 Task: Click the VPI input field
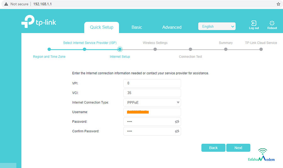[x=152, y=83]
